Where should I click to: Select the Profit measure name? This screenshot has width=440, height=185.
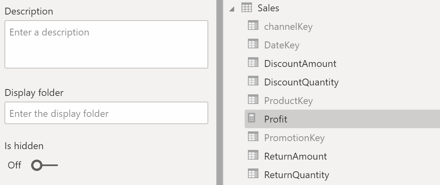(x=275, y=119)
